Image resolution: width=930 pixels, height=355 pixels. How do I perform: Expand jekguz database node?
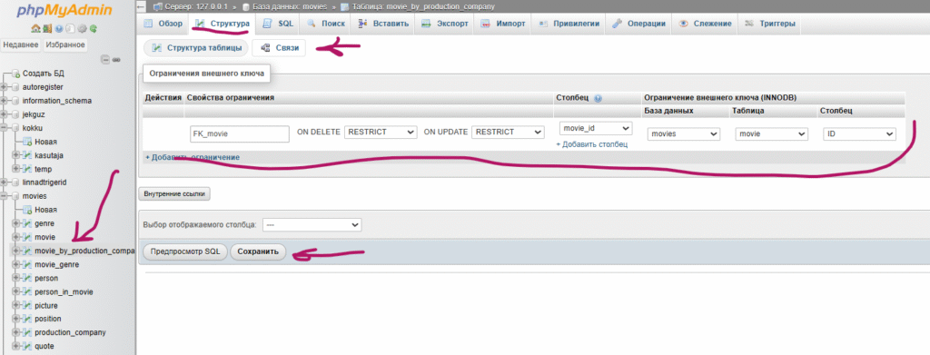click(5, 114)
